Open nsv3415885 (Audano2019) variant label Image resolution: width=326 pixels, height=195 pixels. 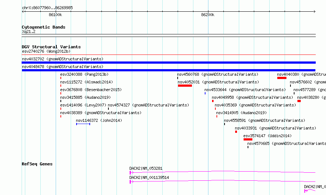[x=85, y=97]
